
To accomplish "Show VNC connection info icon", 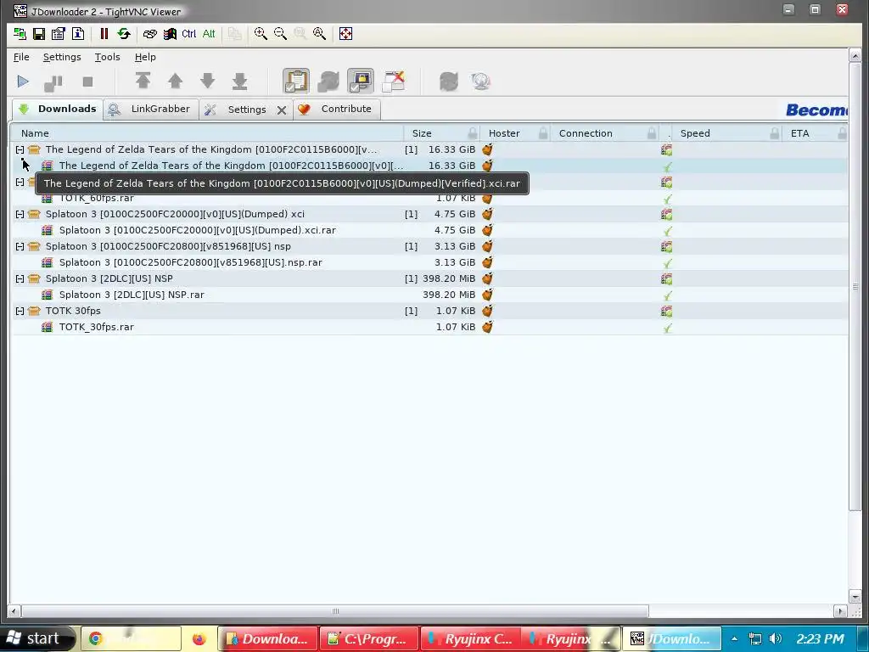I will point(77,34).
